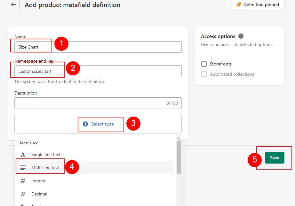The image size is (295, 206).
Task: Click the letter A icon for Single line text
Action: click(x=23, y=155)
